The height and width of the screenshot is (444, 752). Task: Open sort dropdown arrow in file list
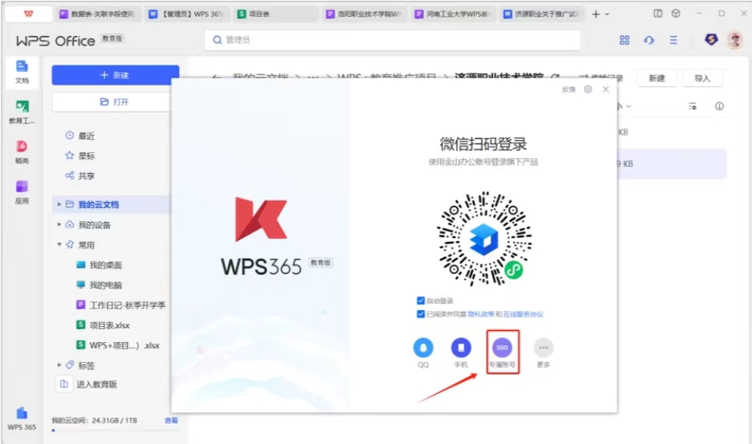coord(628,106)
